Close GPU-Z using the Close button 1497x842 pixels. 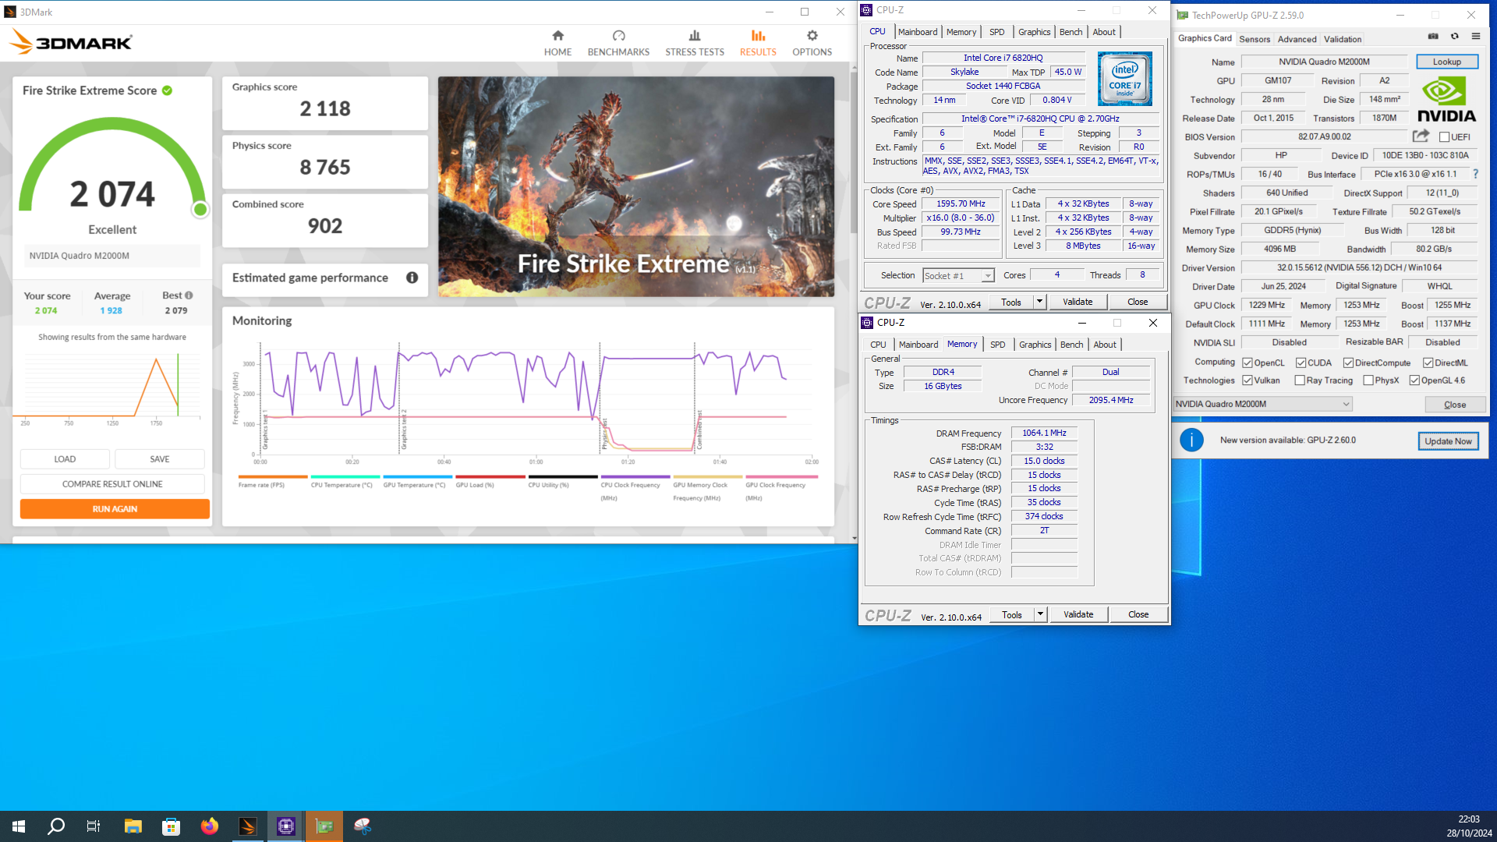click(x=1455, y=405)
